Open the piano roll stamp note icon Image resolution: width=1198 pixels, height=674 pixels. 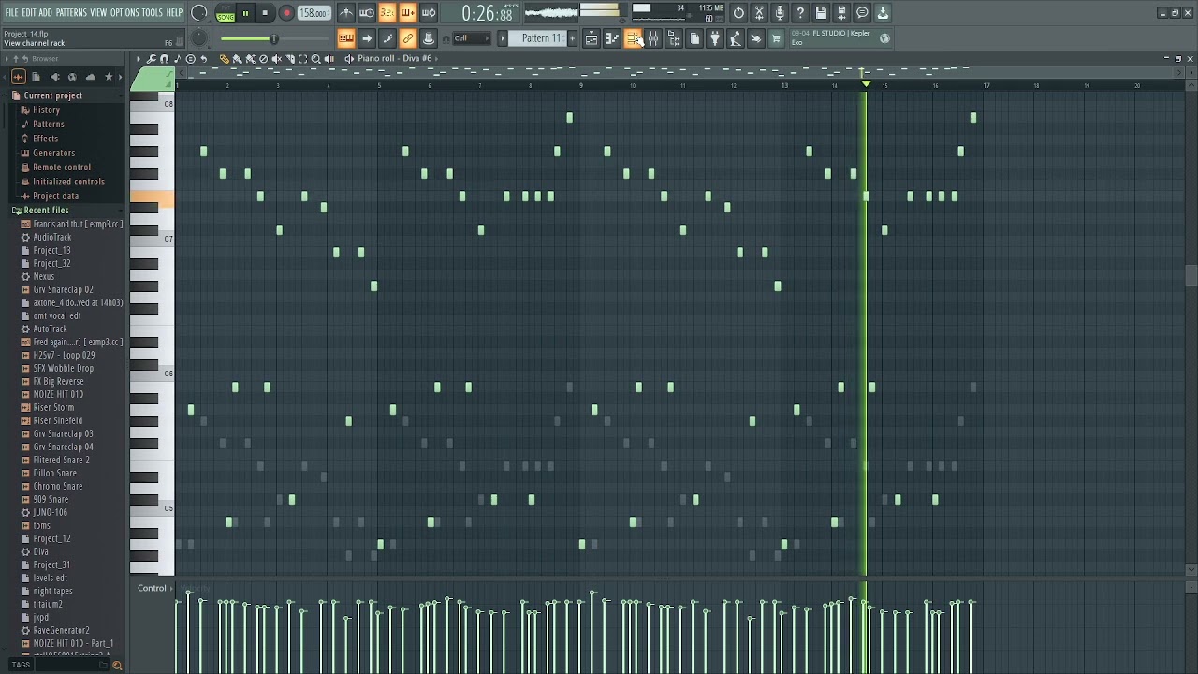tap(177, 59)
